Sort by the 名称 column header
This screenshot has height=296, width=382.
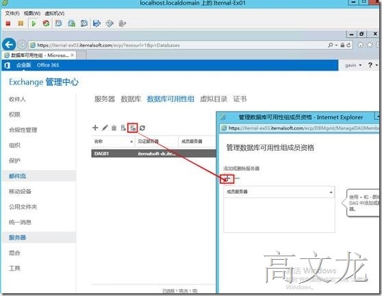pos(113,141)
